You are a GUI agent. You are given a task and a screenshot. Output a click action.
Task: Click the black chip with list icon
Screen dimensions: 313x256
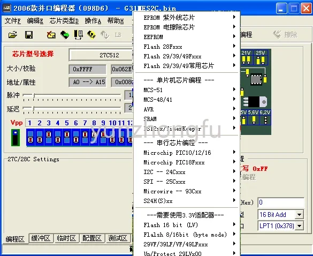click(x=79, y=35)
